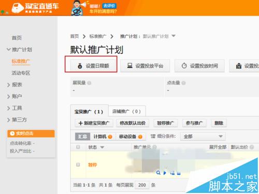Image resolution: width=259 pixels, height=194 pixels.
Task: Click the 展开全部 link
Action: 218,147
